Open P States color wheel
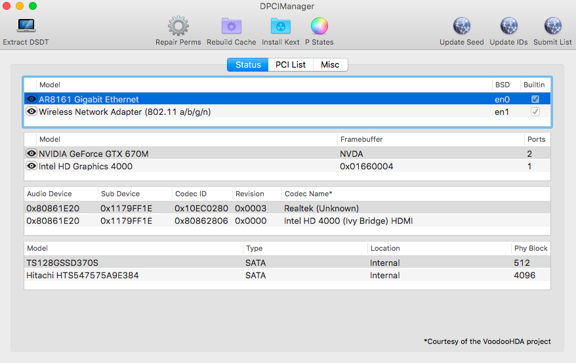This screenshot has height=363, width=576. coord(319,26)
